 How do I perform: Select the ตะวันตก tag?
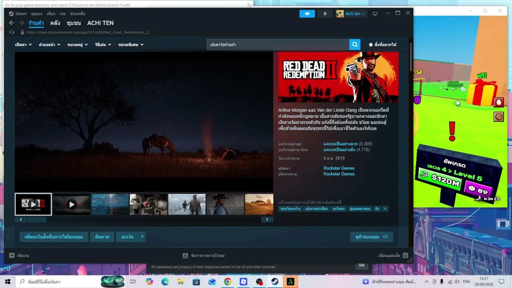coord(338,209)
